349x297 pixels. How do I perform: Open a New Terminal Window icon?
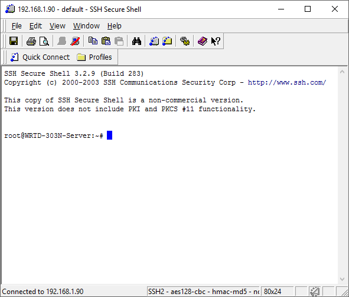(154, 41)
